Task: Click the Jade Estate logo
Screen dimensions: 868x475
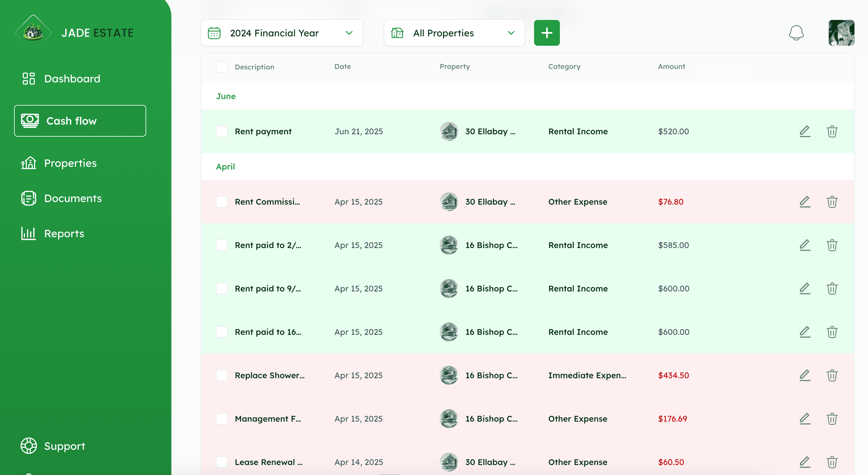Action: [33, 32]
